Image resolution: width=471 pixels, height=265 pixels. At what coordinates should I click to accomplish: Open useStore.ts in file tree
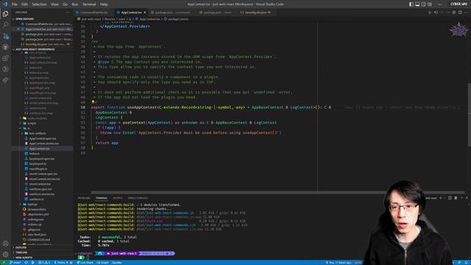36,199
